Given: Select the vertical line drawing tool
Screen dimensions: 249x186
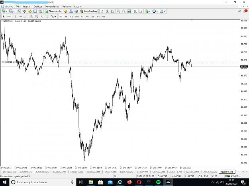Looking at the screenshot, I should 15,16.
